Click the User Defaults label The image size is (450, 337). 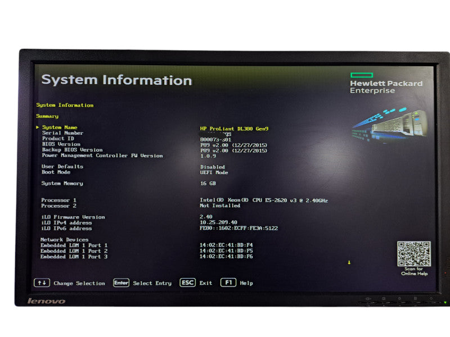pos(62,166)
